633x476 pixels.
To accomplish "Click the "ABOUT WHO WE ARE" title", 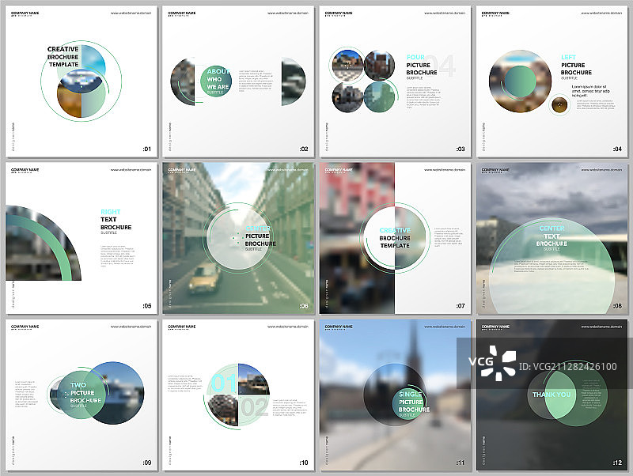I will [x=218, y=79].
